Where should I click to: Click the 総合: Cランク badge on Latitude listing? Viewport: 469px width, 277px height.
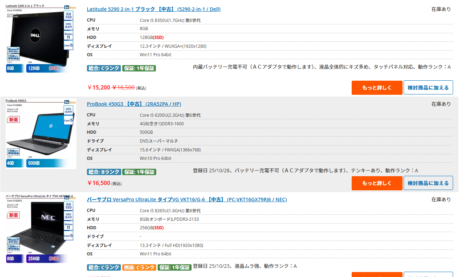pyautogui.click(x=104, y=68)
